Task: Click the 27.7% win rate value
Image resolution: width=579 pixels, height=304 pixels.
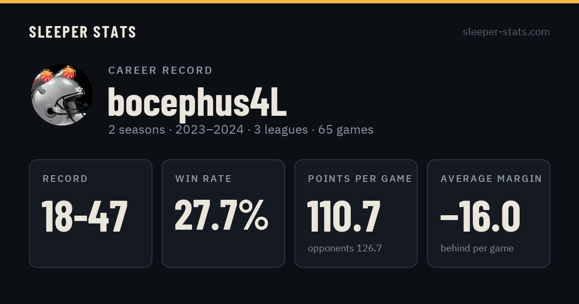Action: pos(221,215)
